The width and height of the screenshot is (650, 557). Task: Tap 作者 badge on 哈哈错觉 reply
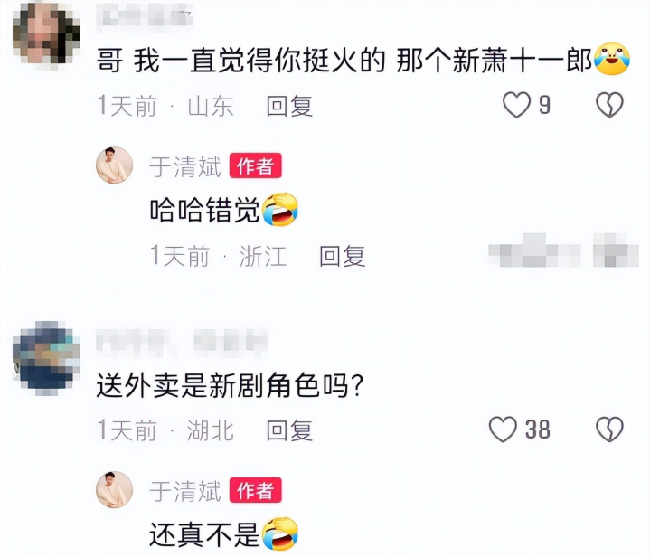(255, 165)
